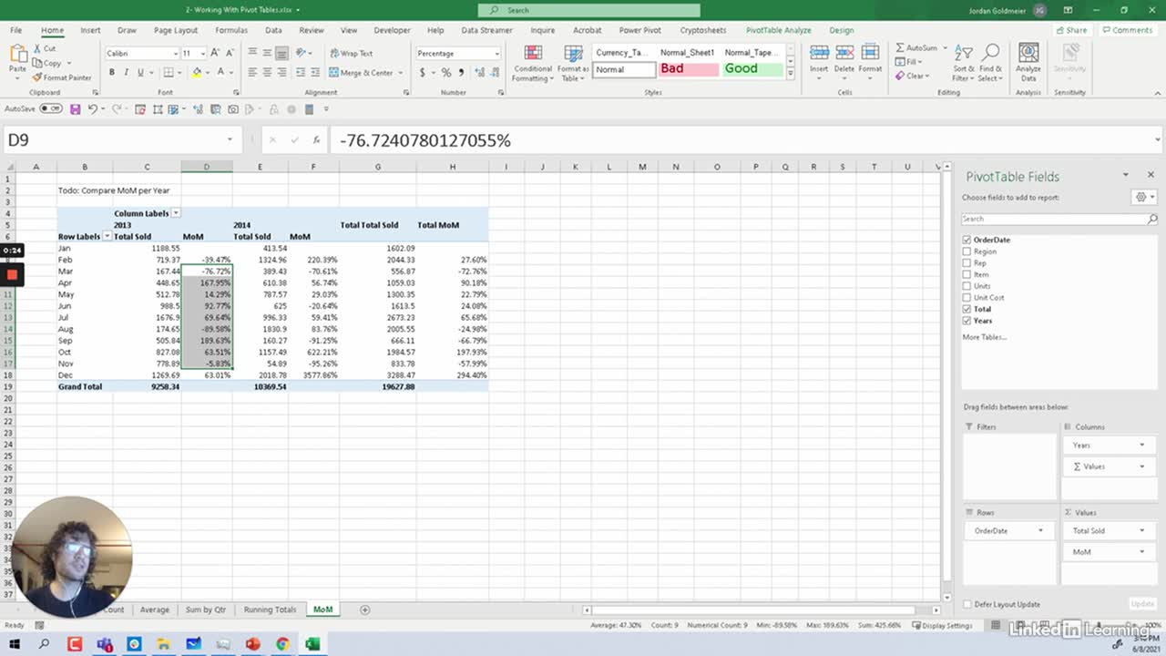Image resolution: width=1166 pixels, height=656 pixels.
Task: Toggle the AutoSave switch
Action: pos(51,108)
